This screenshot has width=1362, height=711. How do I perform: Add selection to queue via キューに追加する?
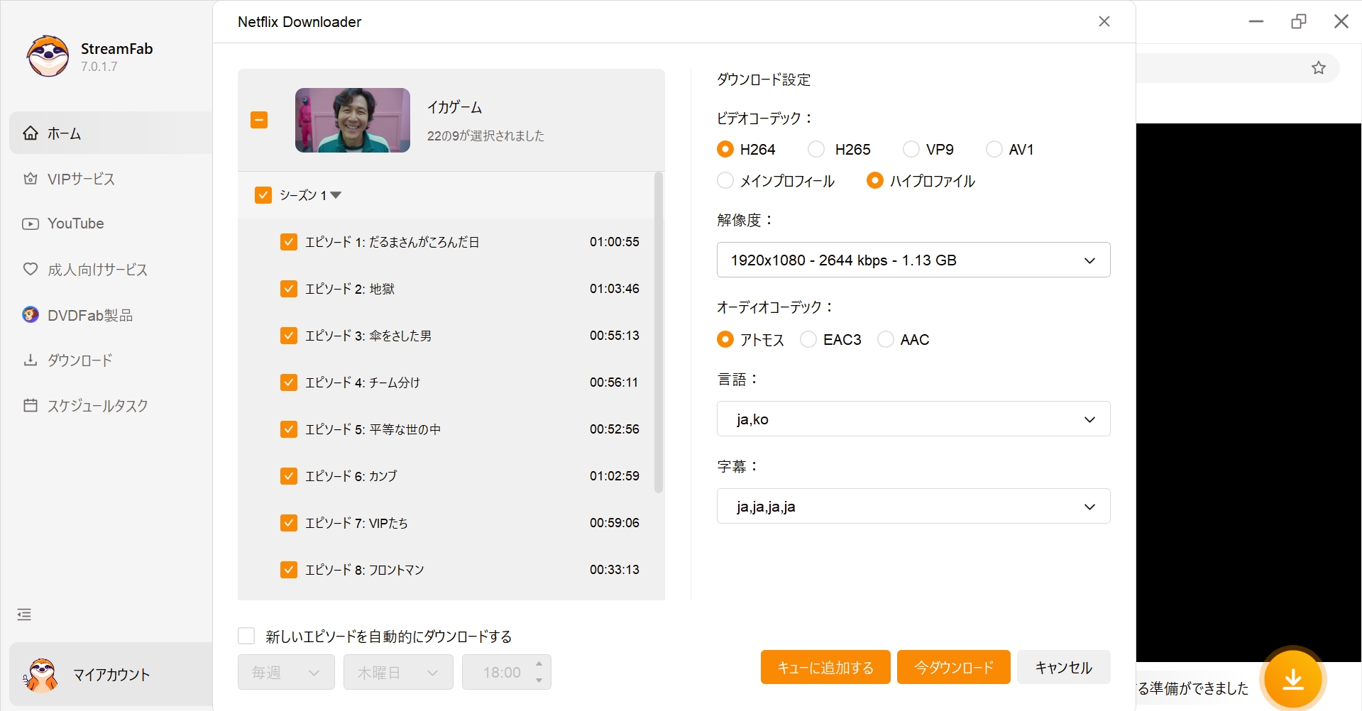824,667
